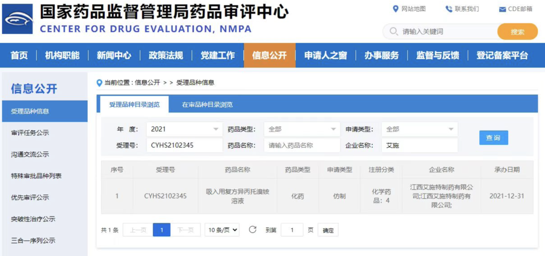Click the 药品名称 input field

click(x=302, y=145)
